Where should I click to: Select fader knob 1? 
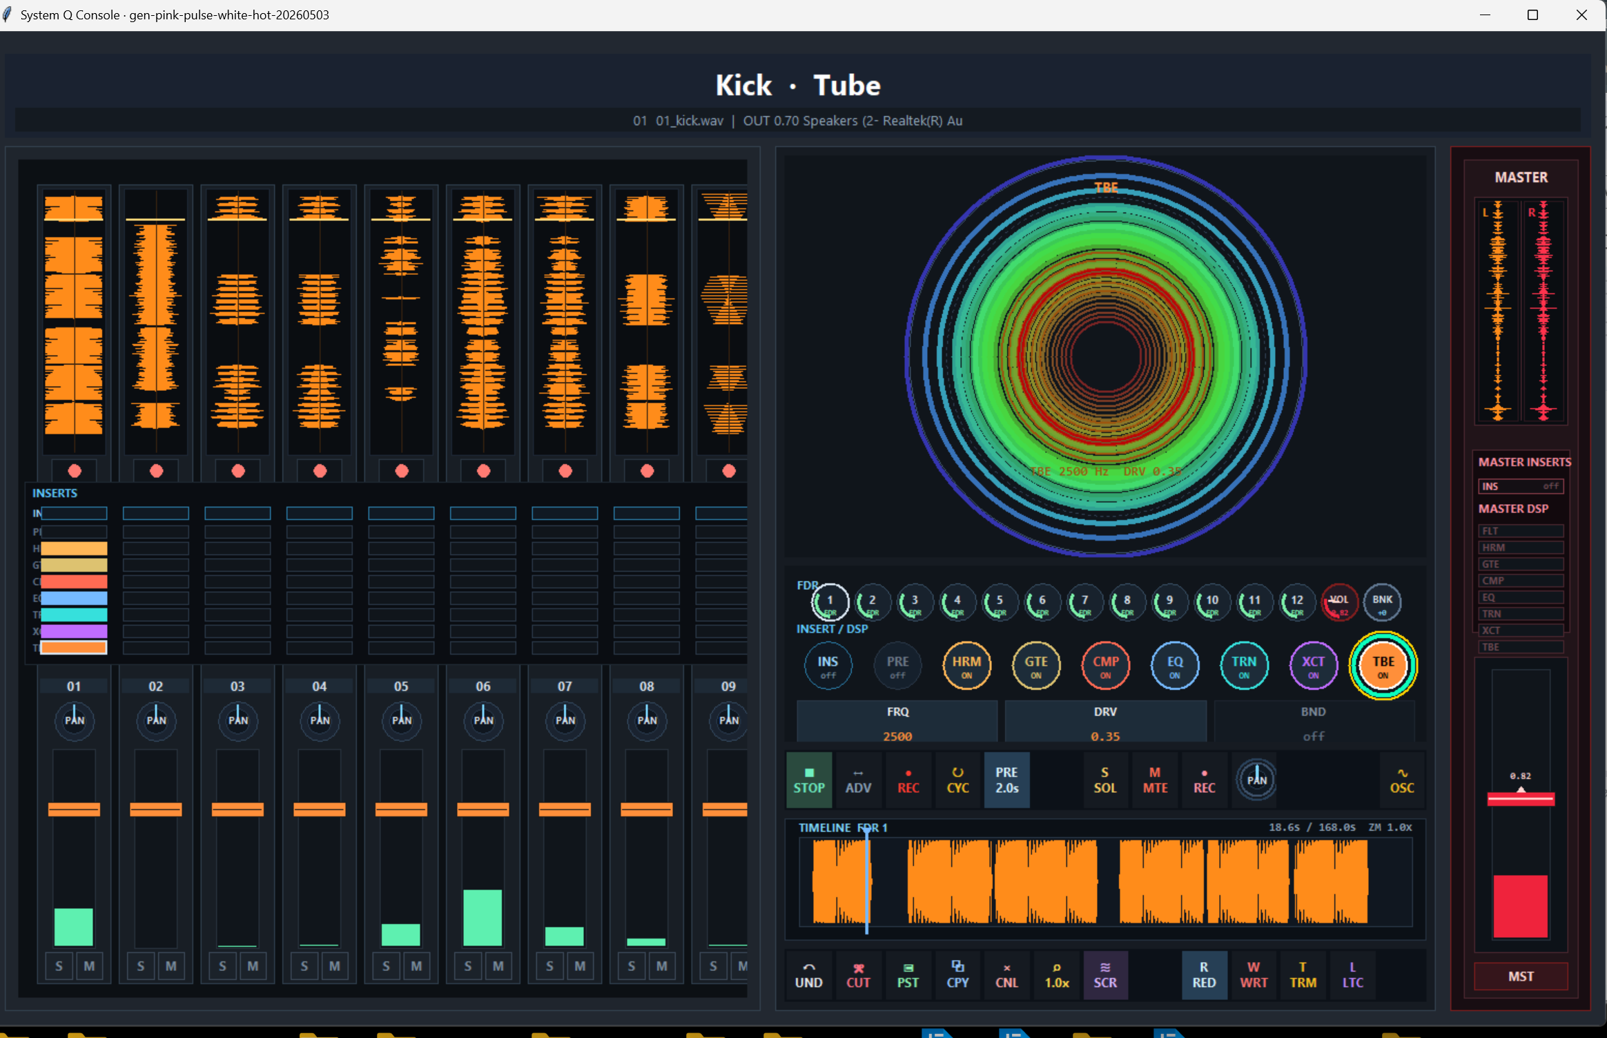coord(830,602)
